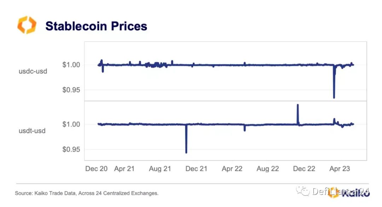382x207 pixels.
Task: Click the WeChat icon in watermark
Action: [302, 191]
